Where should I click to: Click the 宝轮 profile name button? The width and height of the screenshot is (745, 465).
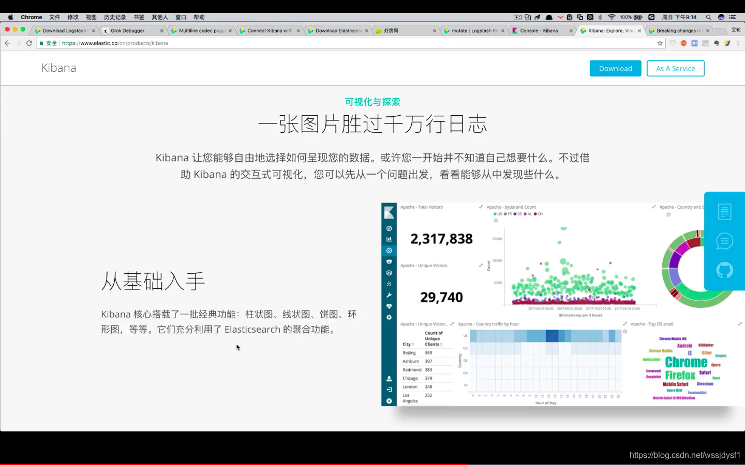[736, 30]
